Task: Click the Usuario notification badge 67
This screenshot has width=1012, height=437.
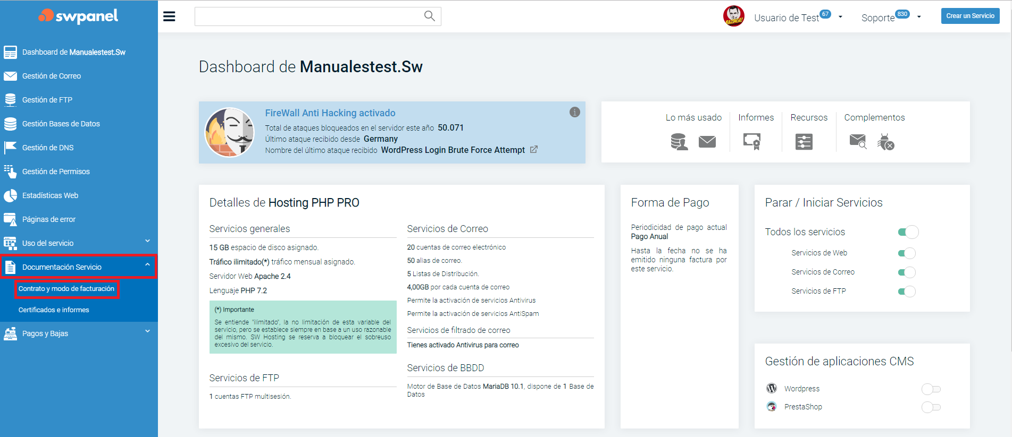Action: point(825,14)
